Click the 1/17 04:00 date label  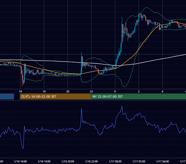pos(162,161)
